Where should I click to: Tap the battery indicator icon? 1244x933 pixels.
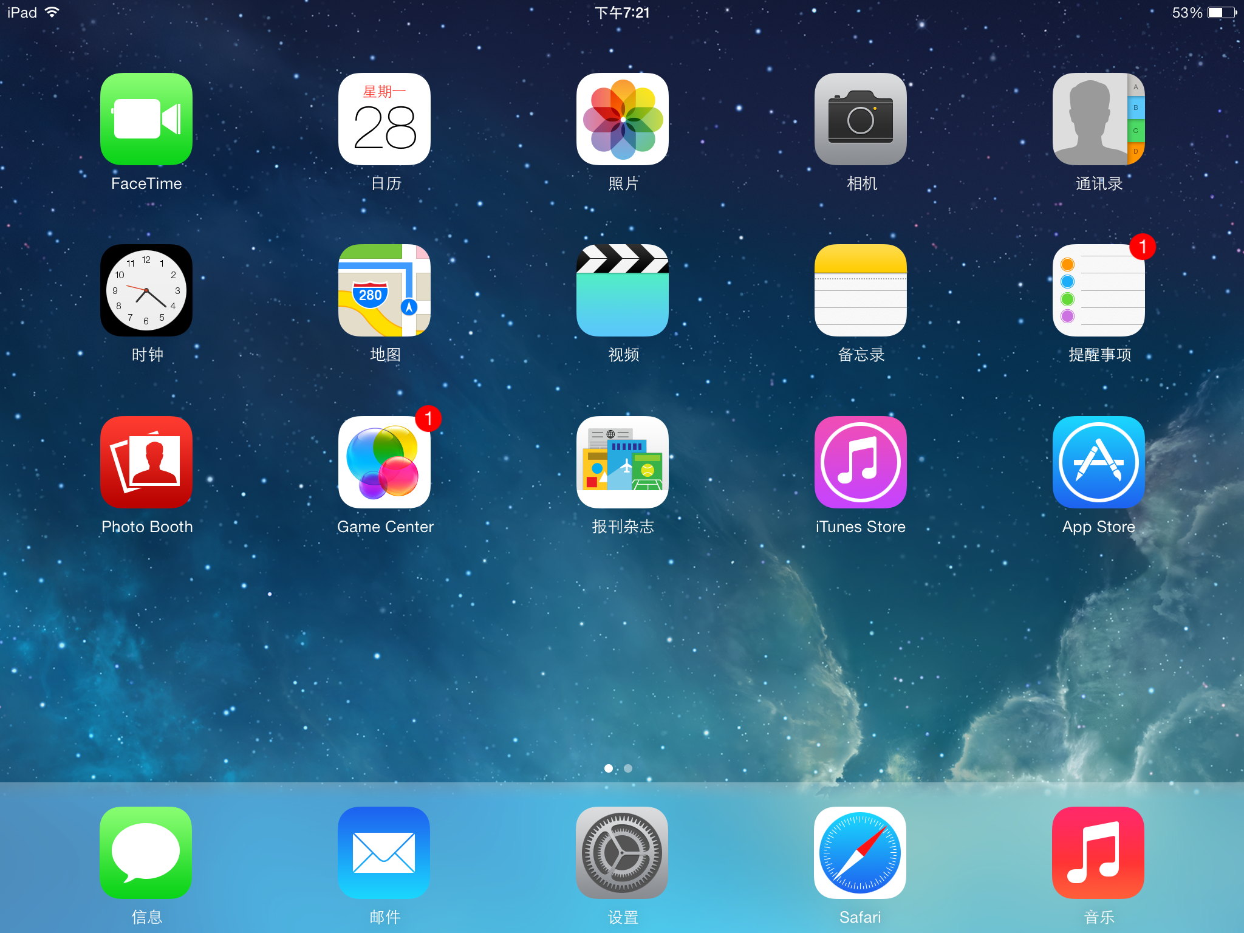(x=1222, y=13)
